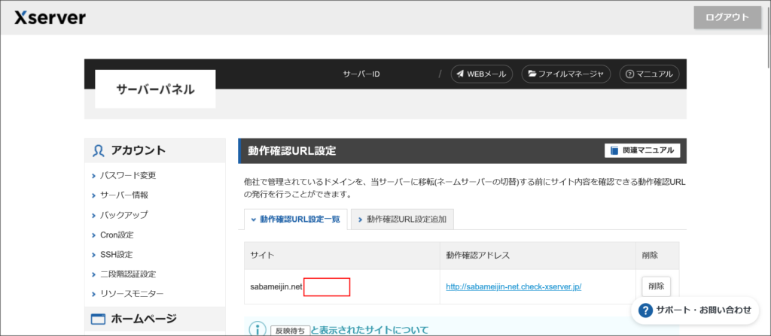Click the アカウント section user icon
The height and width of the screenshot is (336, 771).
[x=99, y=150]
